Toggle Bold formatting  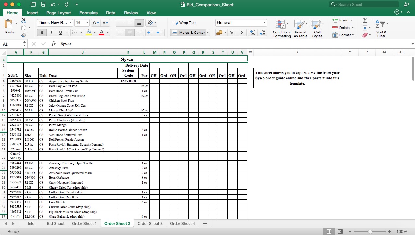point(42,33)
